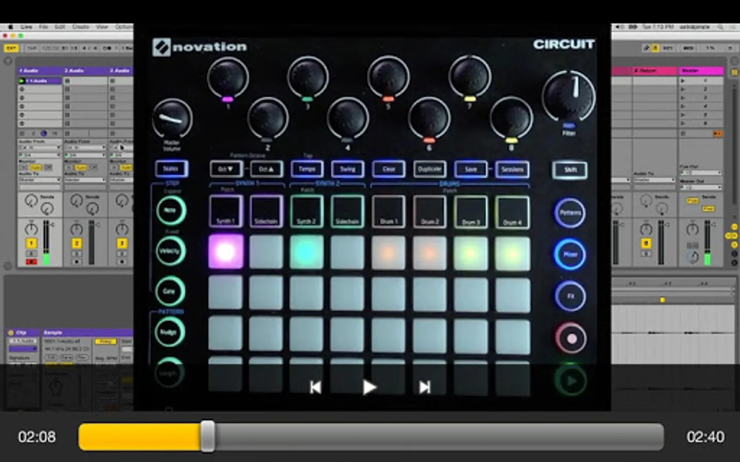Click the Circuit Swing button
This screenshot has width=740, height=462.
[x=347, y=169]
